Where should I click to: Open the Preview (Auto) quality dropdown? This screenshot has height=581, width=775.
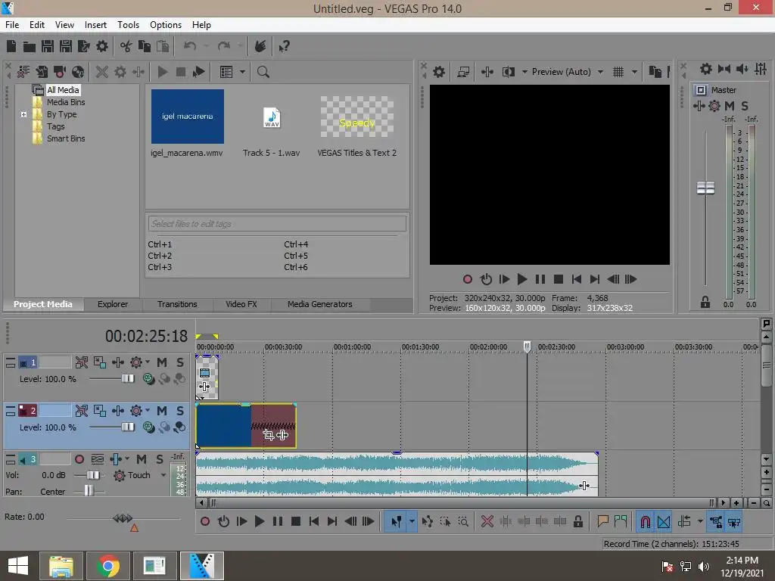point(600,72)
